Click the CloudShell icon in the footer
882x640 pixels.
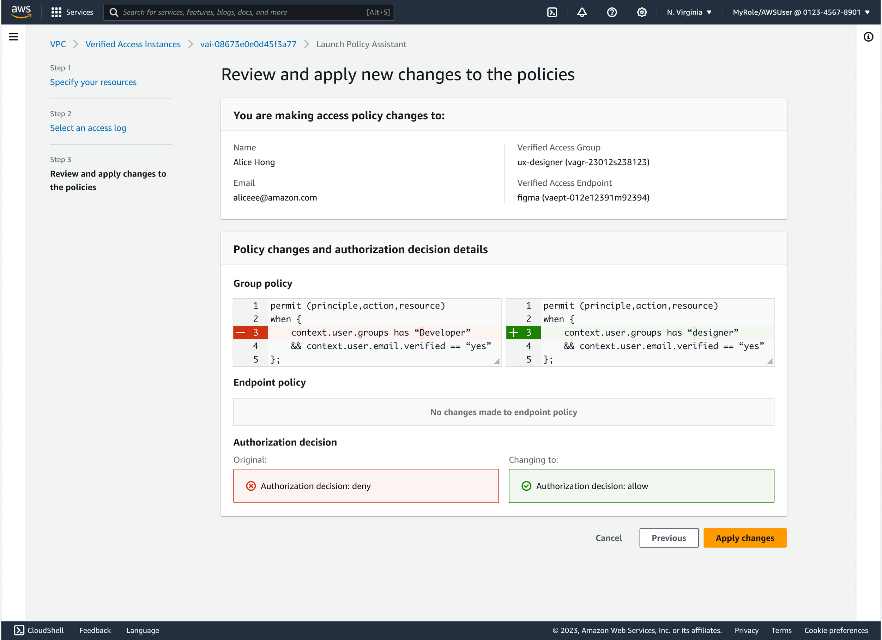point(19,630)
